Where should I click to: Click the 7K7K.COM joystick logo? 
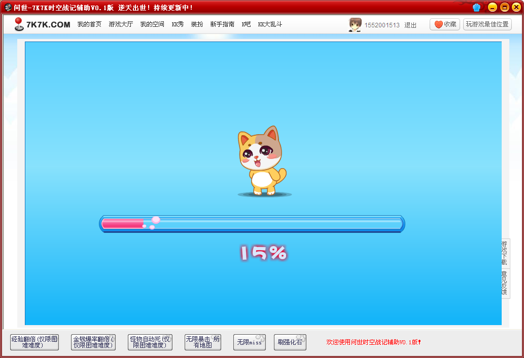[x=42, y=24]
